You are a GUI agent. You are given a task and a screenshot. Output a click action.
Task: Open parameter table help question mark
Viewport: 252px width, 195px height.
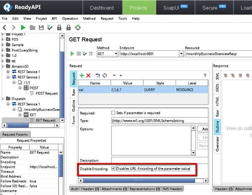(x=205, y=75)
